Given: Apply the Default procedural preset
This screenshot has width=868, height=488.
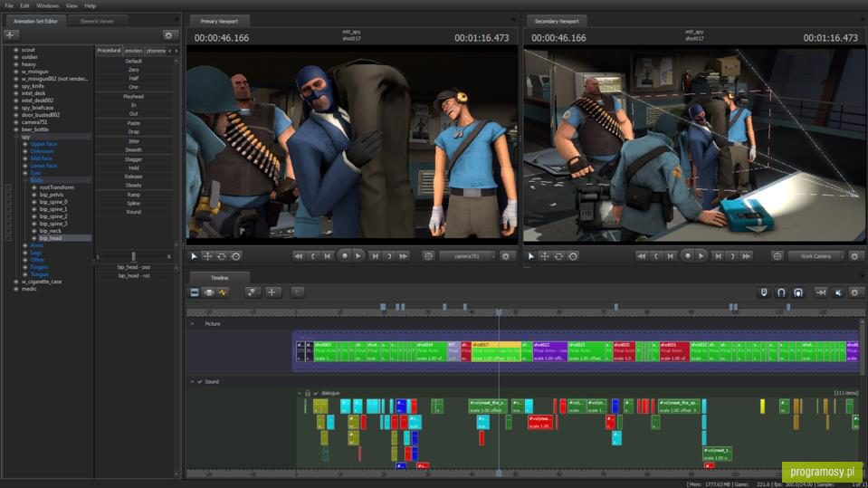Looking at the screenshot, I should [x=133, y=61].
